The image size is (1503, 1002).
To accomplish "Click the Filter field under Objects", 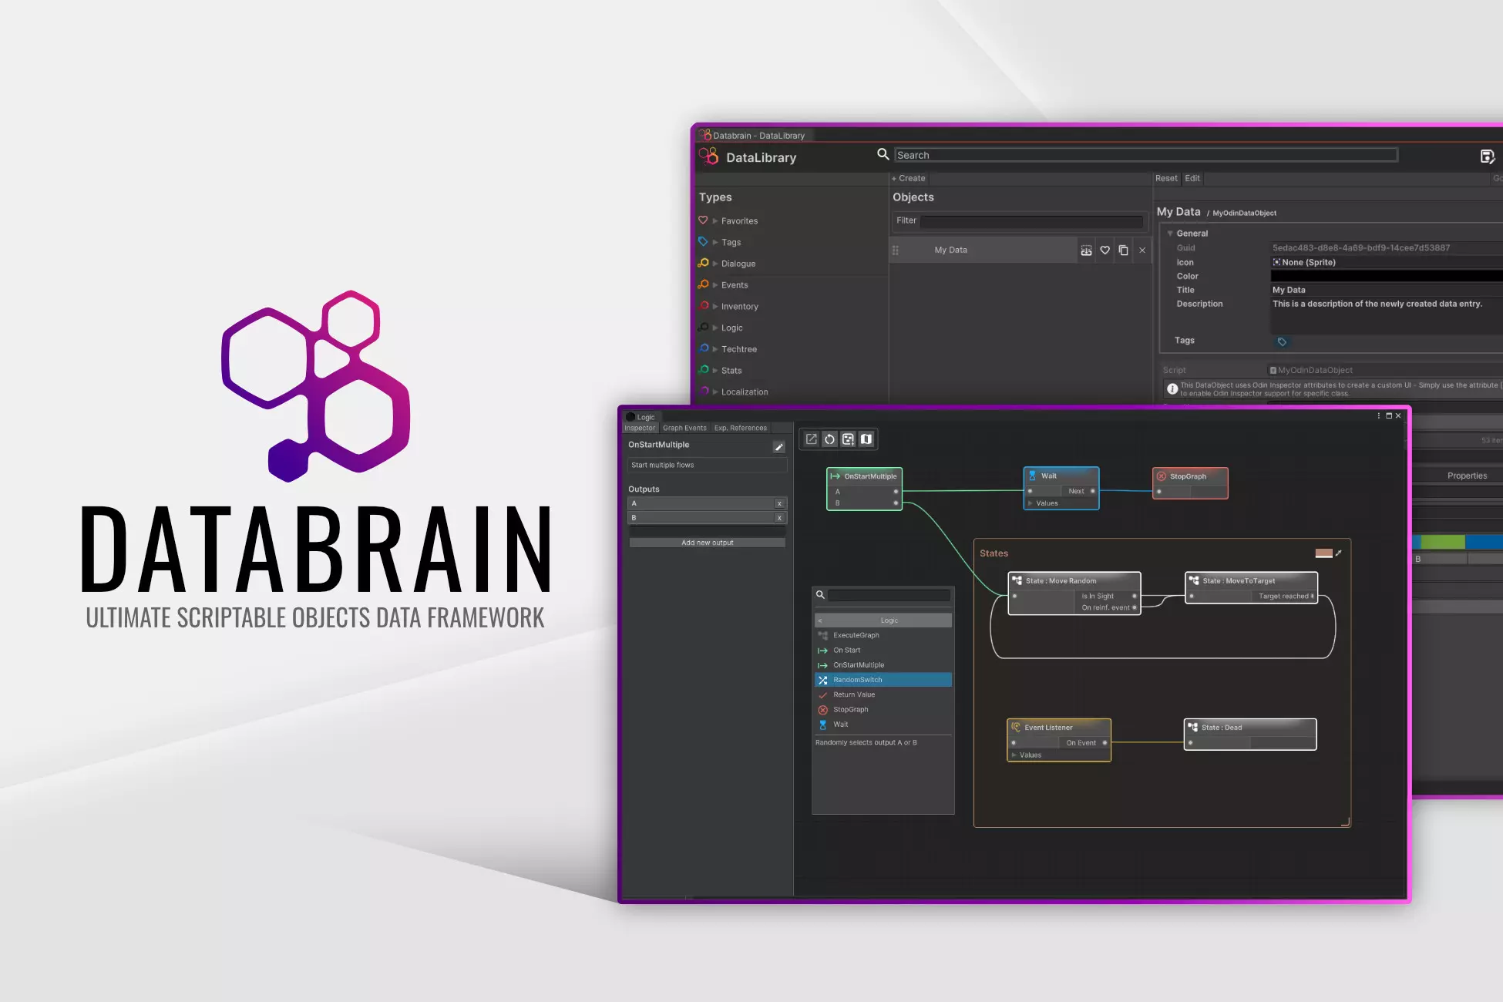I will pos(1031,221).
